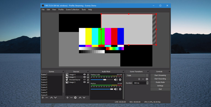This screenshot has height=107, width=211.
Task: Click Start Streaming
Action: [x=160, y=75]
